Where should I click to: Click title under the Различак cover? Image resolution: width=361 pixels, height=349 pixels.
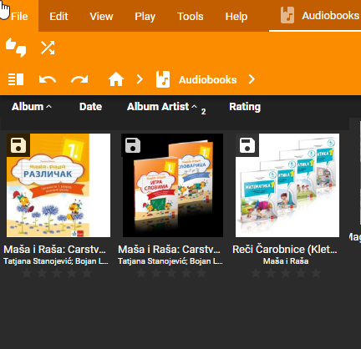54,250
